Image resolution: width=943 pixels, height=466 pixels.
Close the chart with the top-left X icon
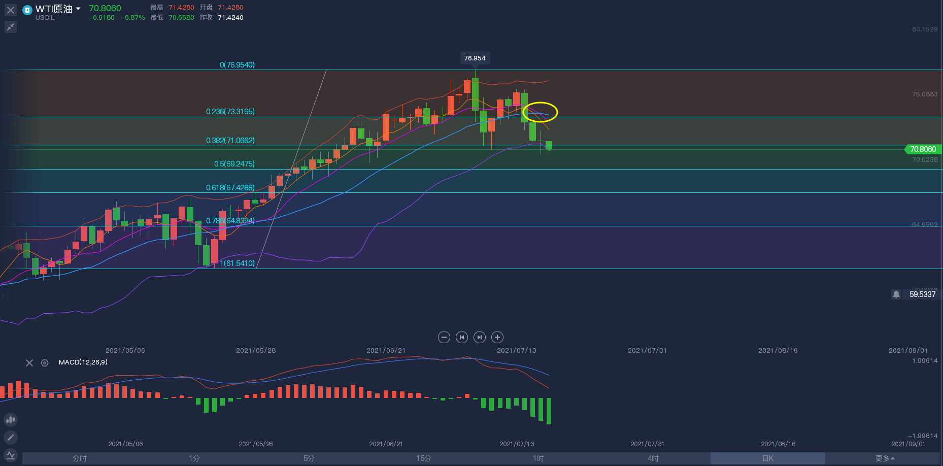point(11,10)
